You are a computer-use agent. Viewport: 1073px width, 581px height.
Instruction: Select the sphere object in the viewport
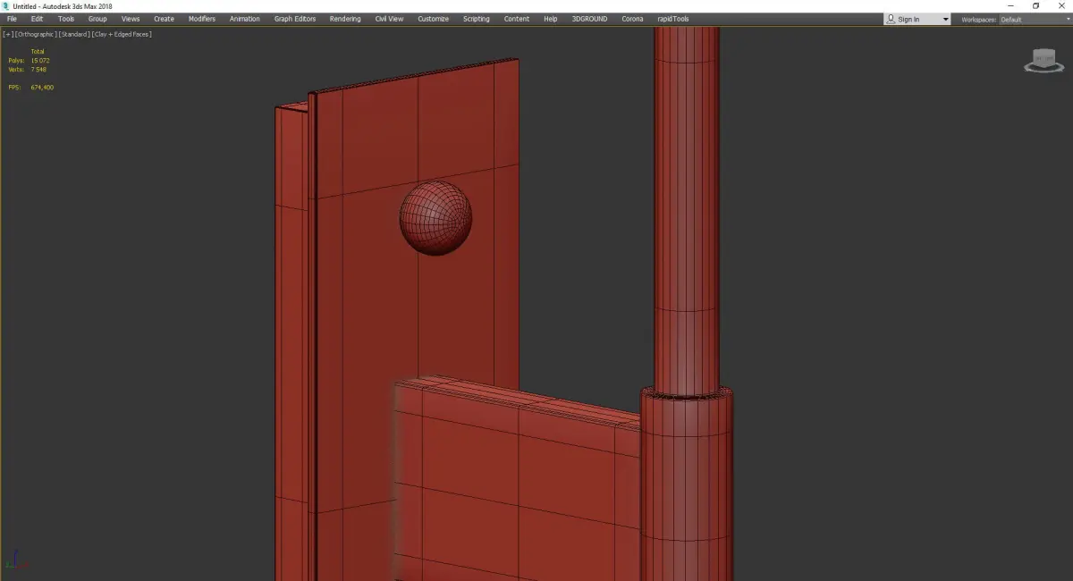click(435, 218)
